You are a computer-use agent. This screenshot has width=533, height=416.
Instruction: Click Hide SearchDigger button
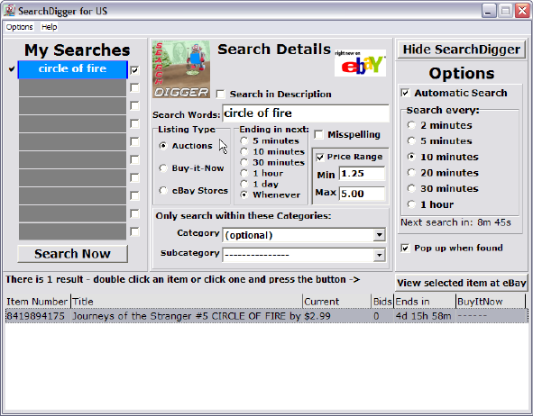[x=461, y=50]
